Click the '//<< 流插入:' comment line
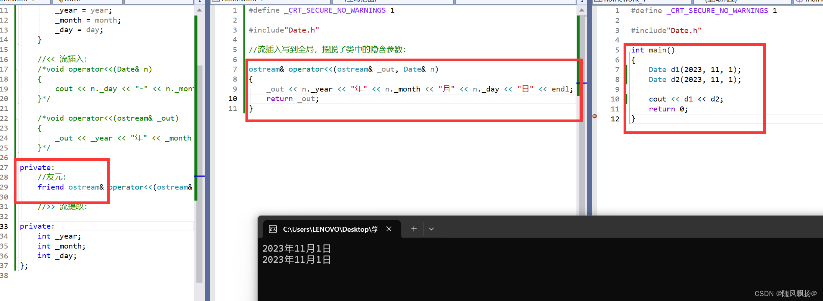The width and height of the screenshot is (823, 301). pyautogui.click(x=63, y=59)
